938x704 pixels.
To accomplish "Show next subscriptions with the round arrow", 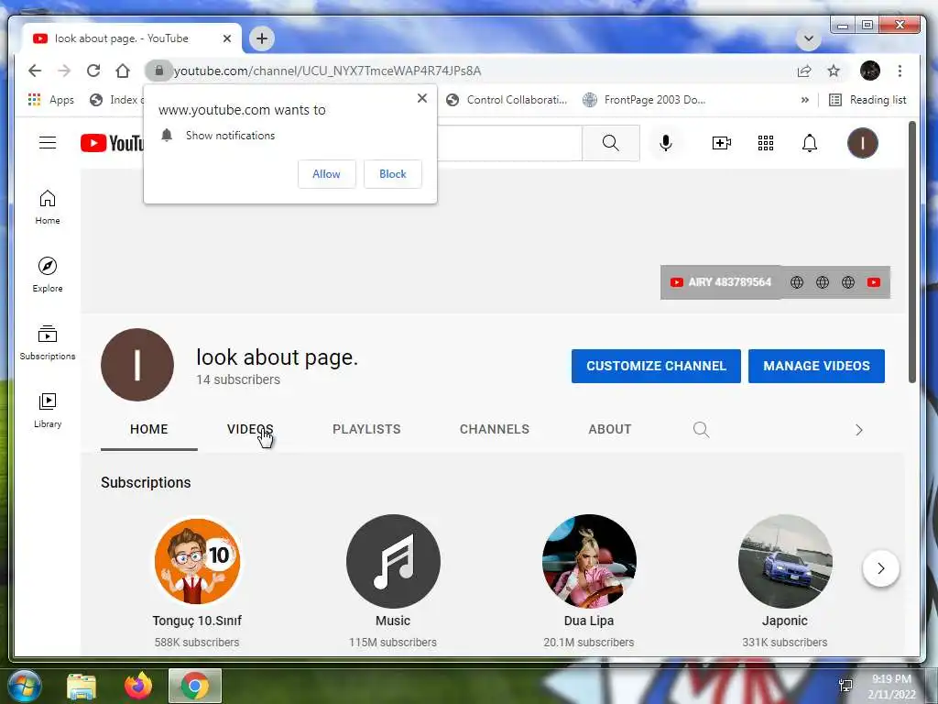I will [x=880, y=568].
